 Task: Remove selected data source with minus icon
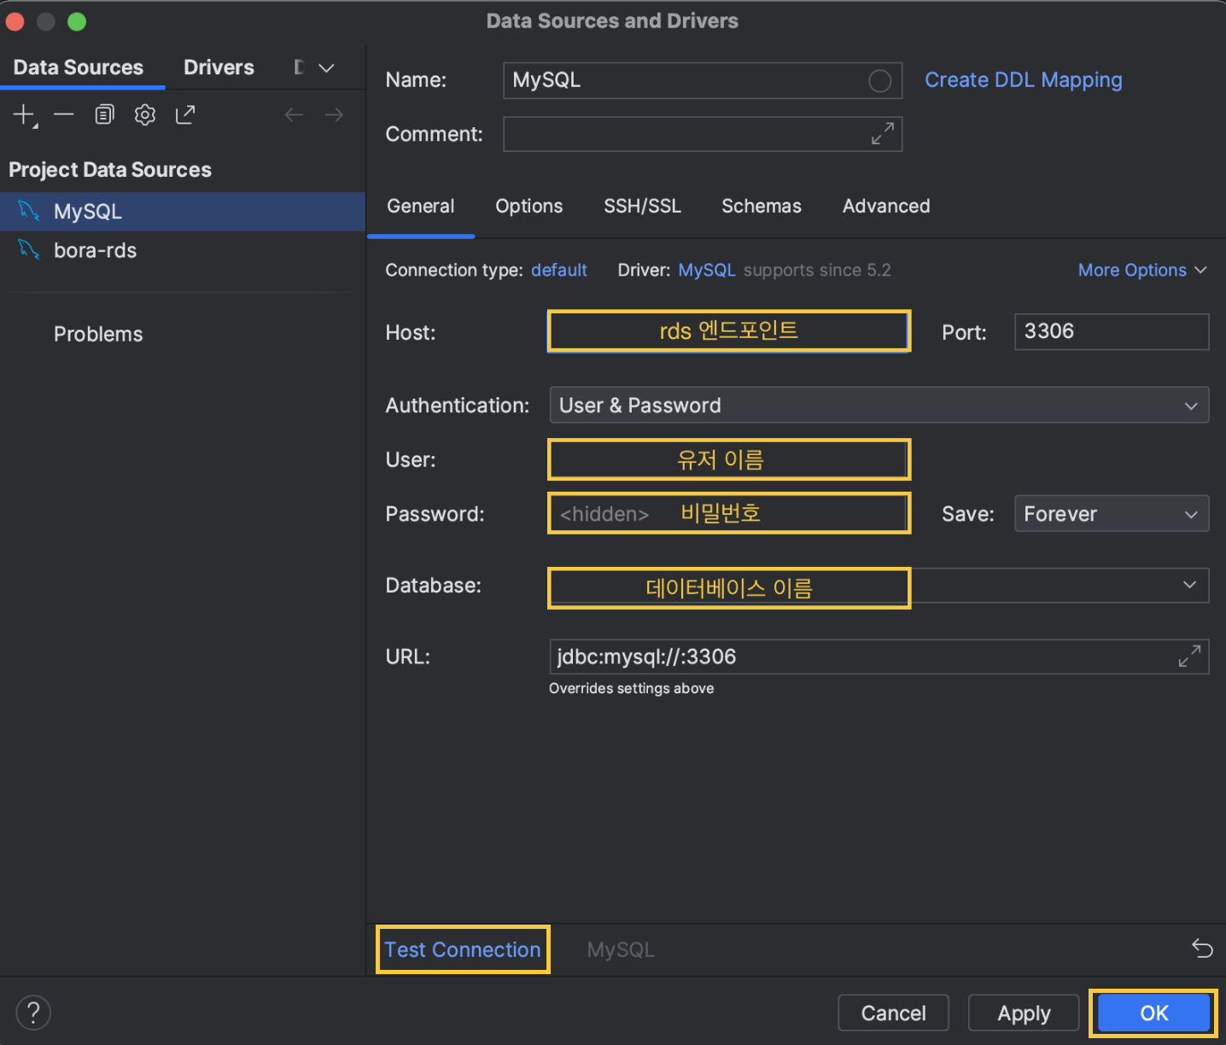64,114
